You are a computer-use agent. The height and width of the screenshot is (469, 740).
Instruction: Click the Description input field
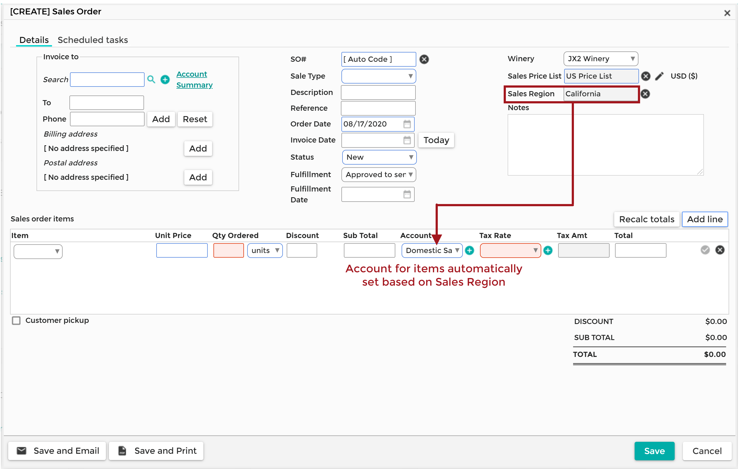point(378,92)
